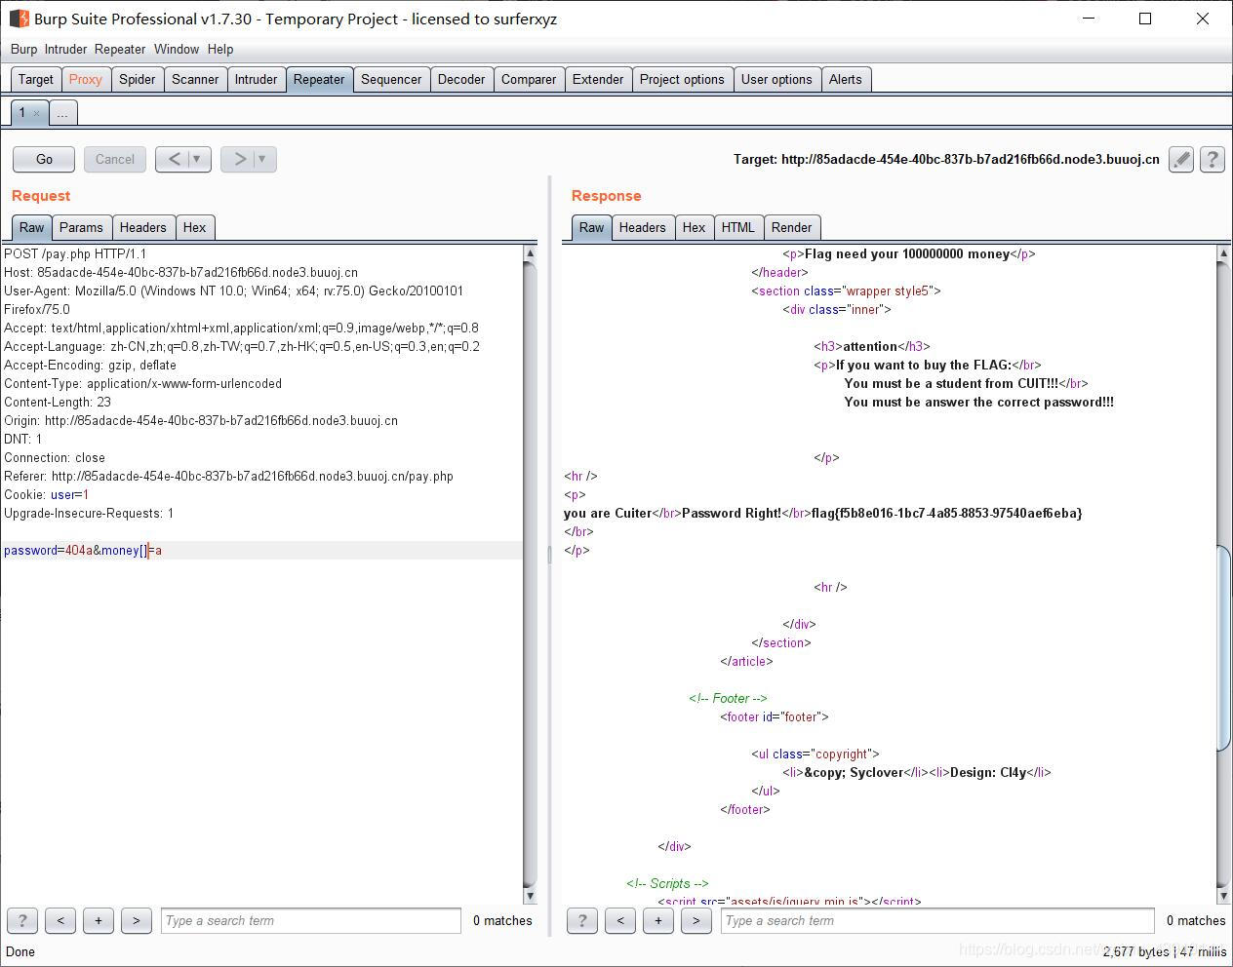The height and width of the screenshot is (967, 1233).
Task: Click the response scrollbar down arrow
Action: (x=1224, y=895)
